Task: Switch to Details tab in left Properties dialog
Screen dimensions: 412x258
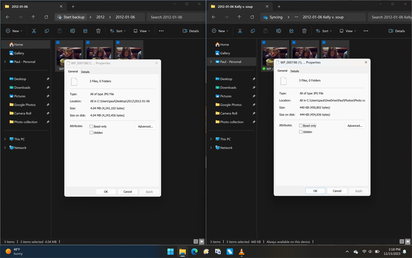Action: click(85, 72)
